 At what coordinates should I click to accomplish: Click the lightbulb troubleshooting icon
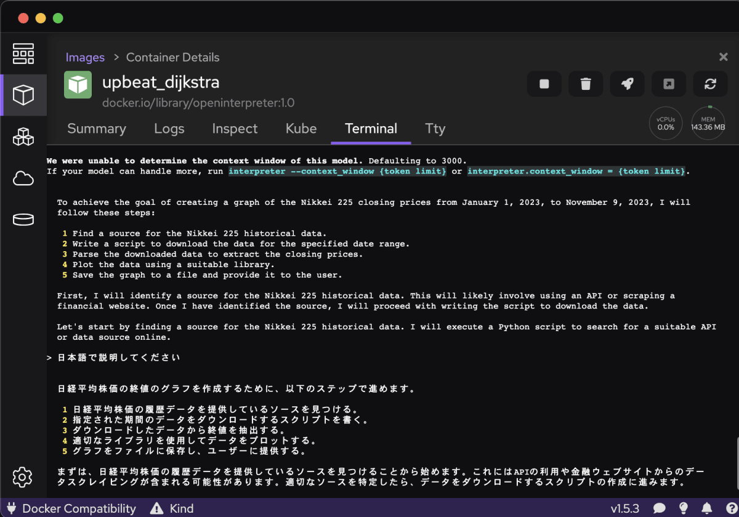tap(684, 508)
